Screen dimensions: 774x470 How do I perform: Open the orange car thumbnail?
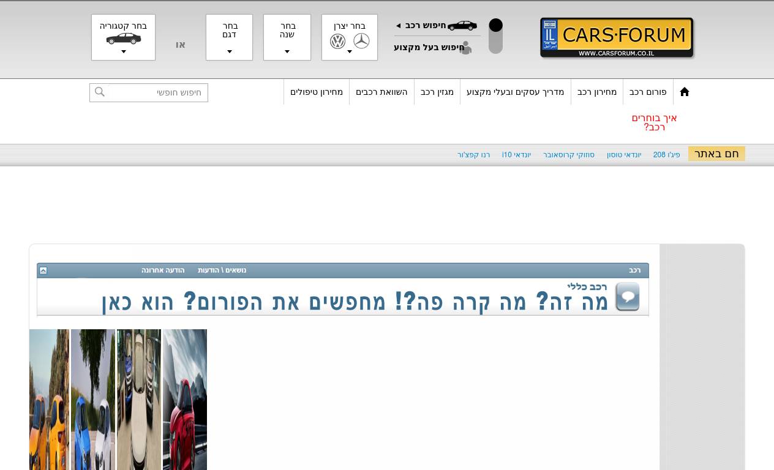tap(49, 400)
